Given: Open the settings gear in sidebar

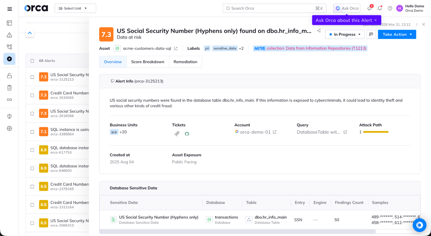Looking at the screenshot, I should click(x=9, y=128).
